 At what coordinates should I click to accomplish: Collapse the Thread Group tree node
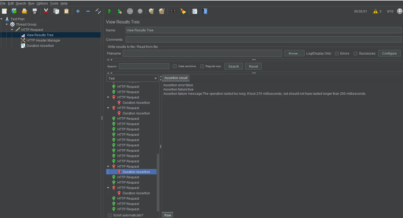click(x=7, y=24)
